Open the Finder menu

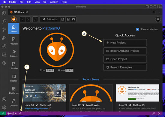tap(13, 2)
